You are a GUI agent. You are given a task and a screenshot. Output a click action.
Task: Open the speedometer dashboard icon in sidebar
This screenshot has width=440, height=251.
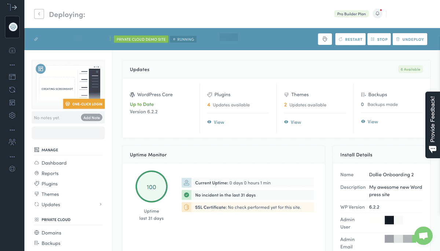[x=12, y=50]
